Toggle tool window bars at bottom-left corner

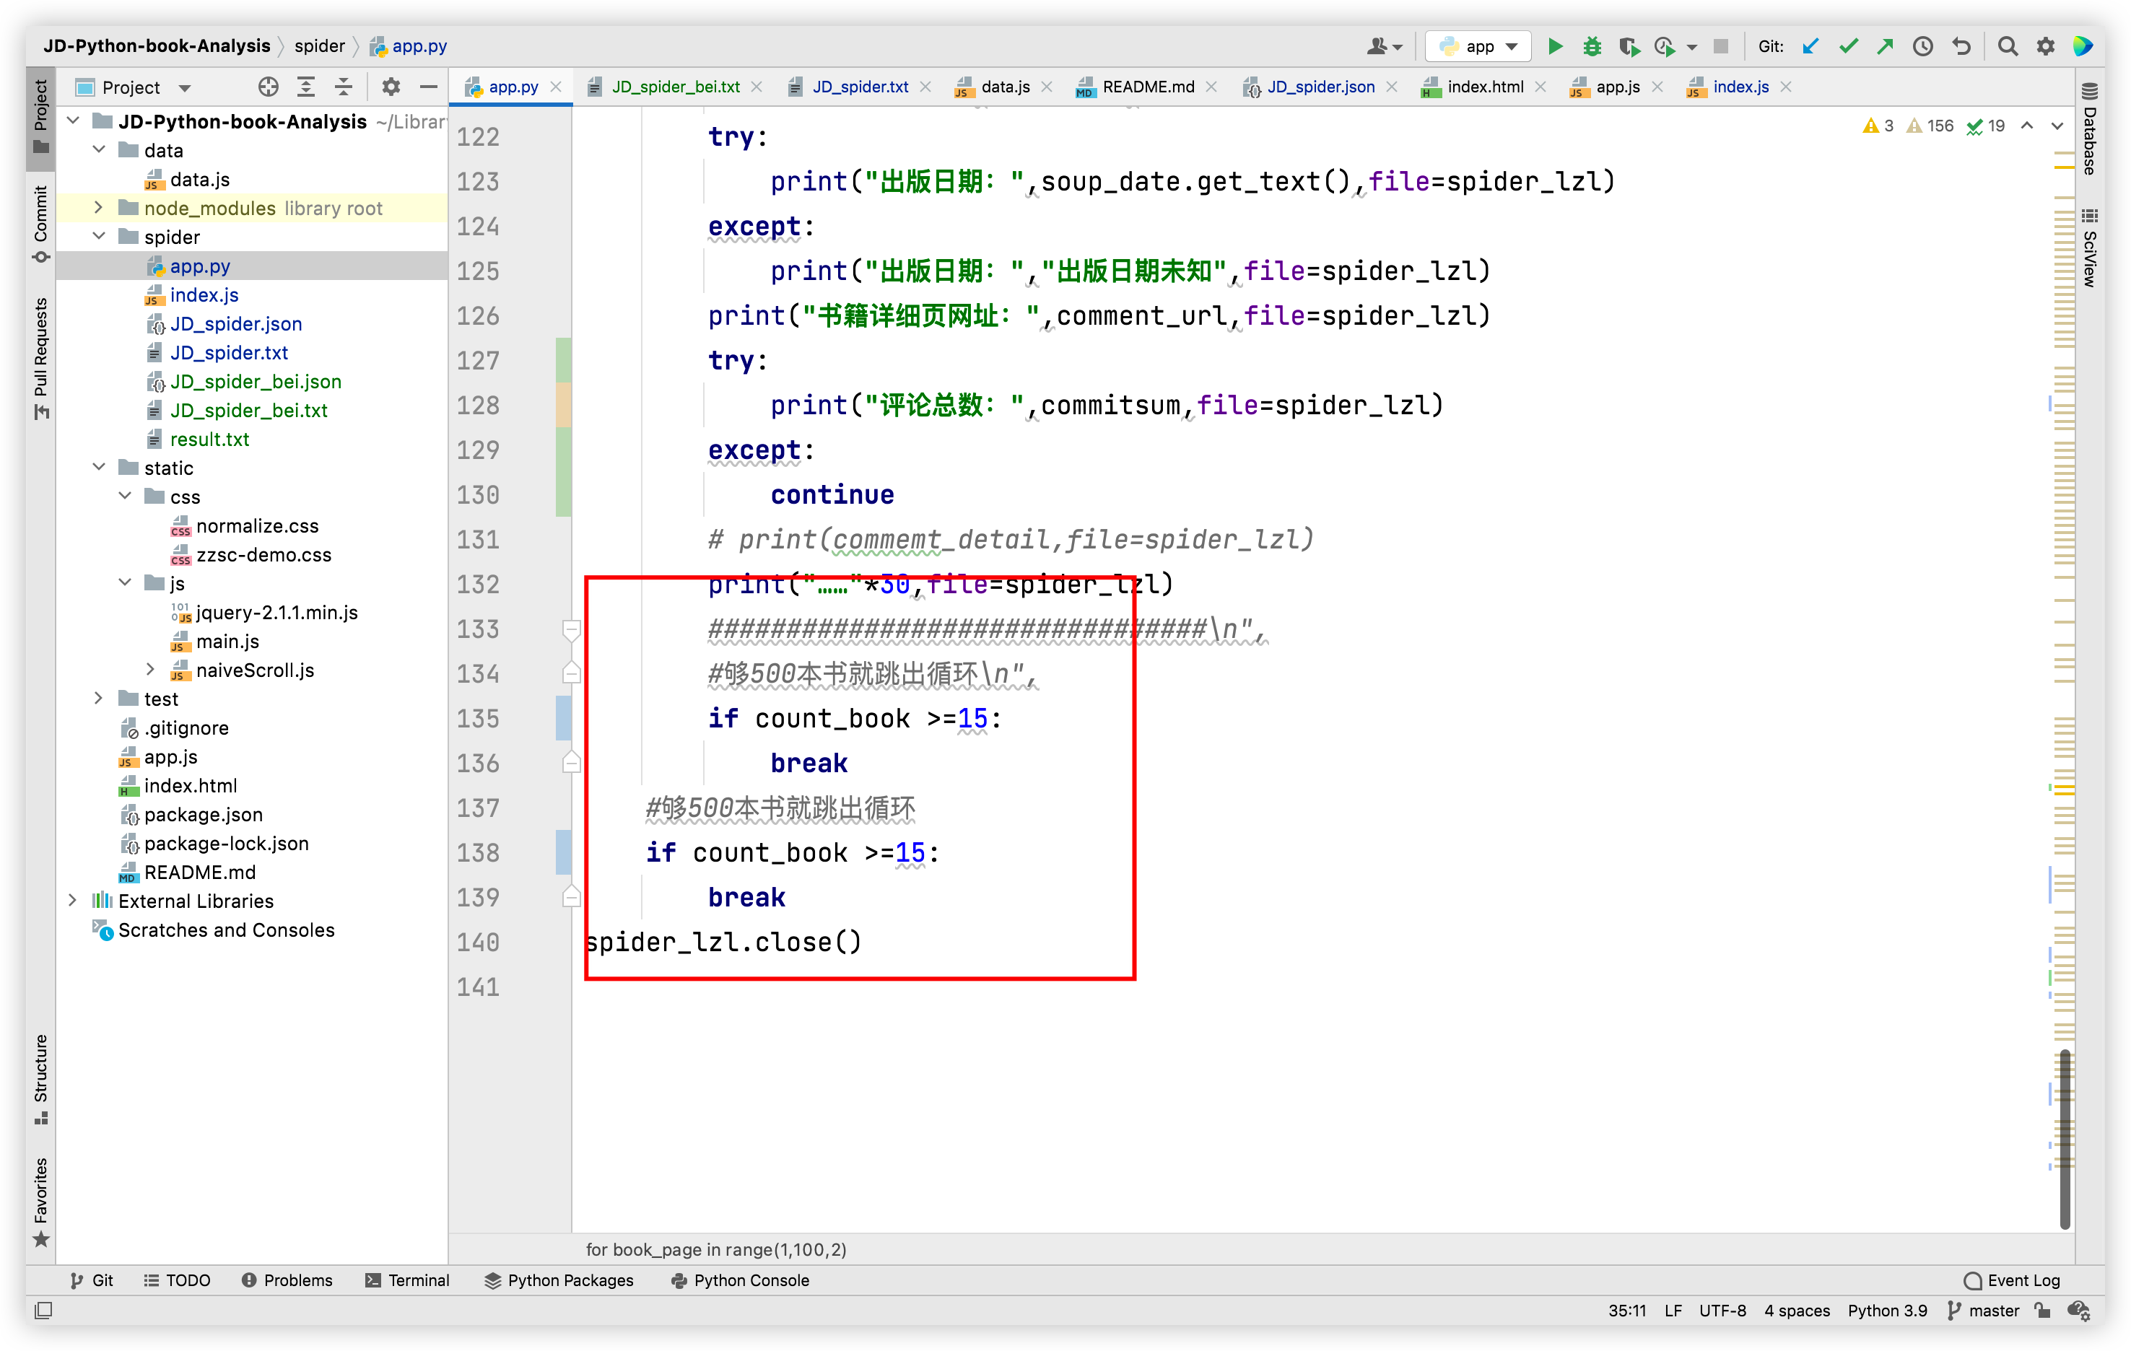click(x=43, y=1311)
